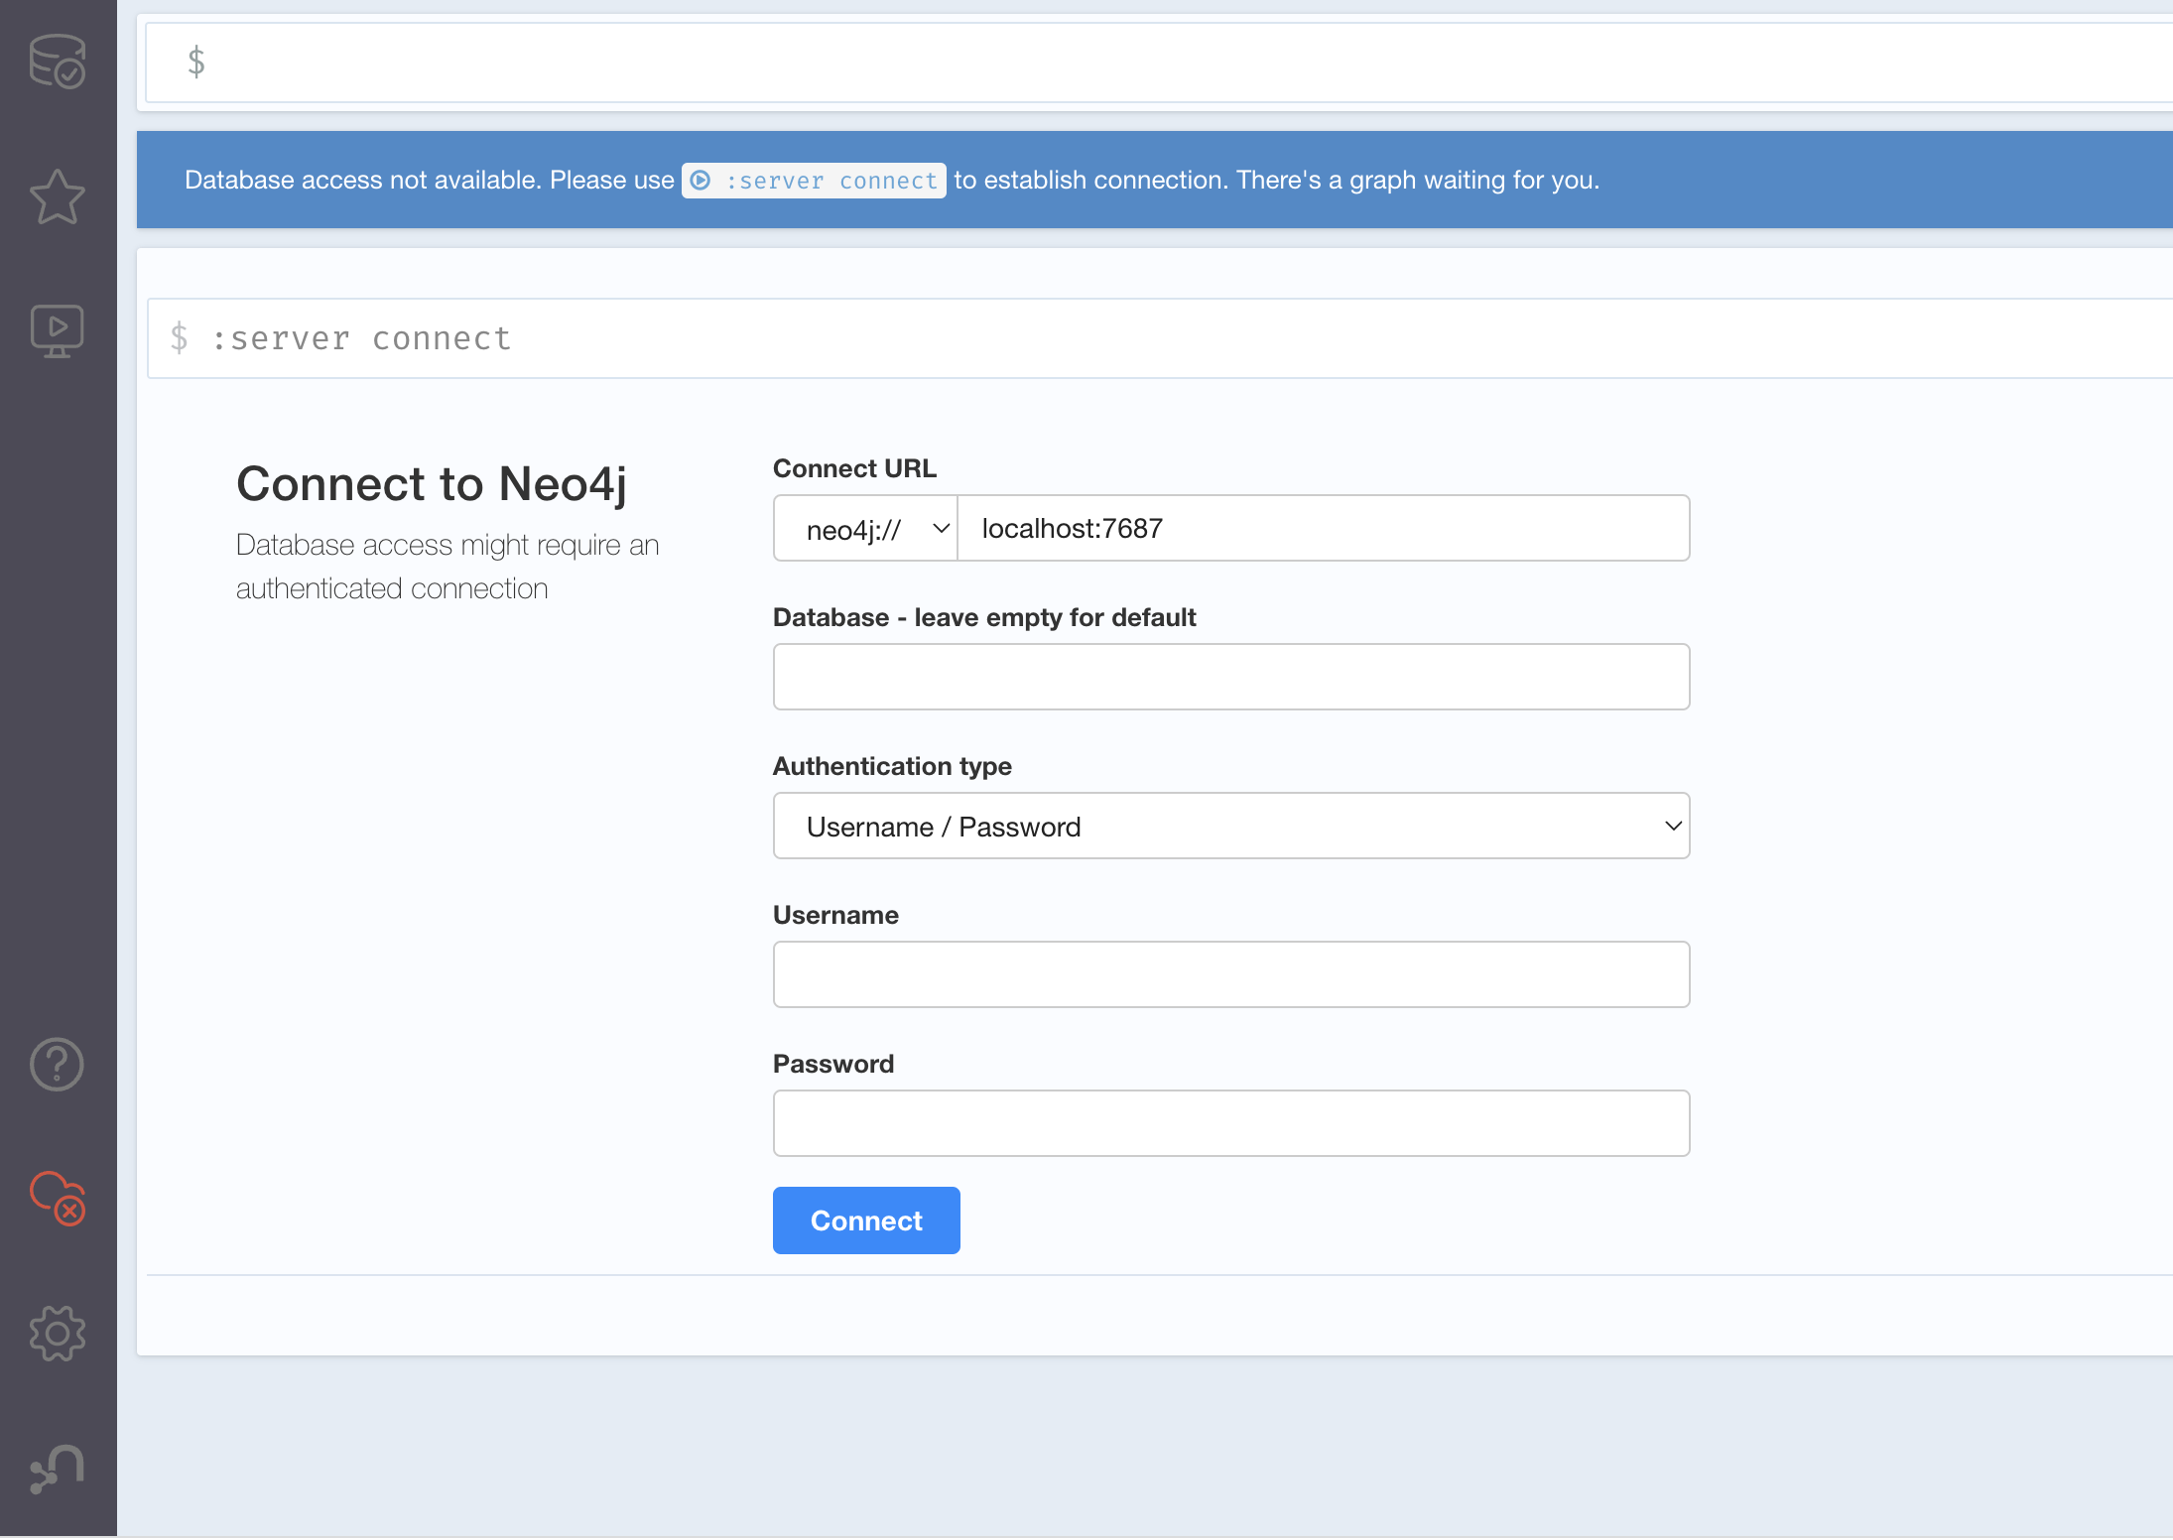Open the Authentication type dropdown
This screenshot has height=1540, width=2173.
point(1231,827)
